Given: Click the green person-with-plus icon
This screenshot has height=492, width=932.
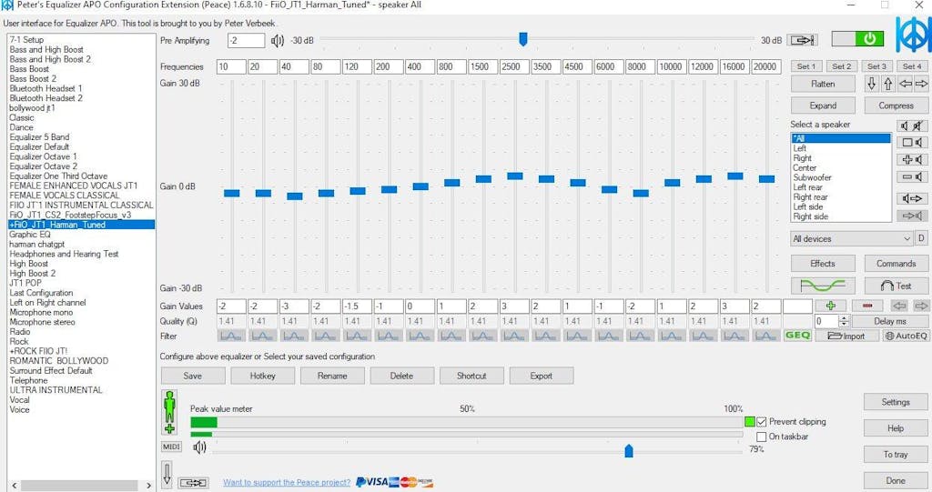Looking at the screenshot, I should coord(169,411).
